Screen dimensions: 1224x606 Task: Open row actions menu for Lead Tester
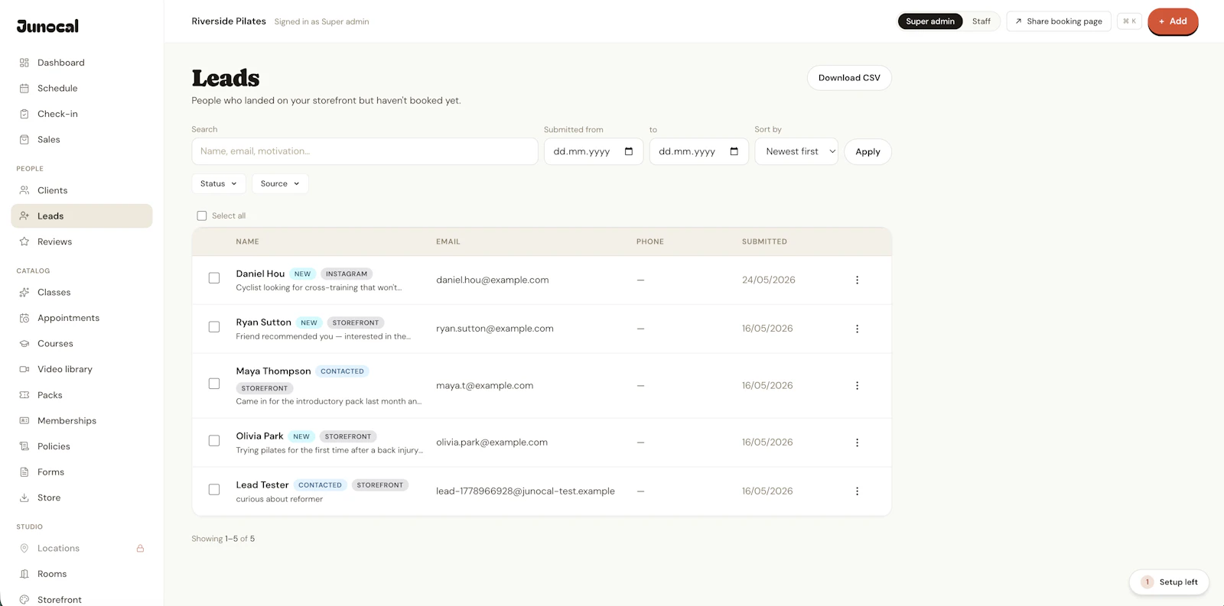click(x=857, y=491)
